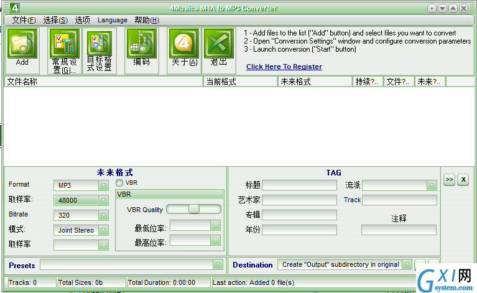Screen dimensions: 477x293
Task: Click the Track input field
Action: (x=399, y=200)
